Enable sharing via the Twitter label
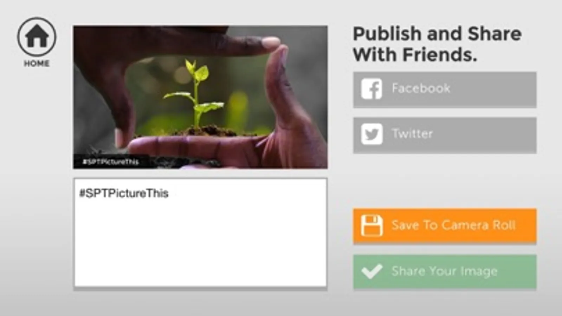The width and height of the screenshot is (562, 316). coord(412,133)
